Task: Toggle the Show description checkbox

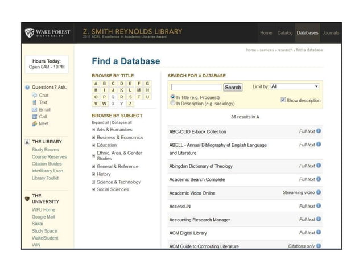Action: click(283, 100)
